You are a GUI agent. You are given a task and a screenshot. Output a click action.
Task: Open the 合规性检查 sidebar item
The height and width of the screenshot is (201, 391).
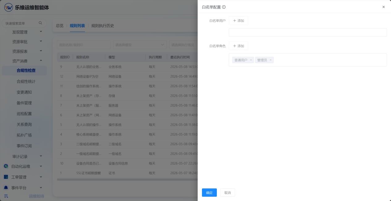pyautogui.click(x=24, y=71)
